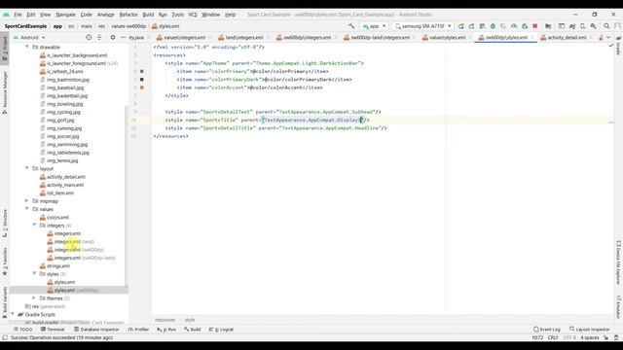Collapse the Gradle Scripts node
The width and height of the screenshot is (623, 350).
click(x=13, y=314)
